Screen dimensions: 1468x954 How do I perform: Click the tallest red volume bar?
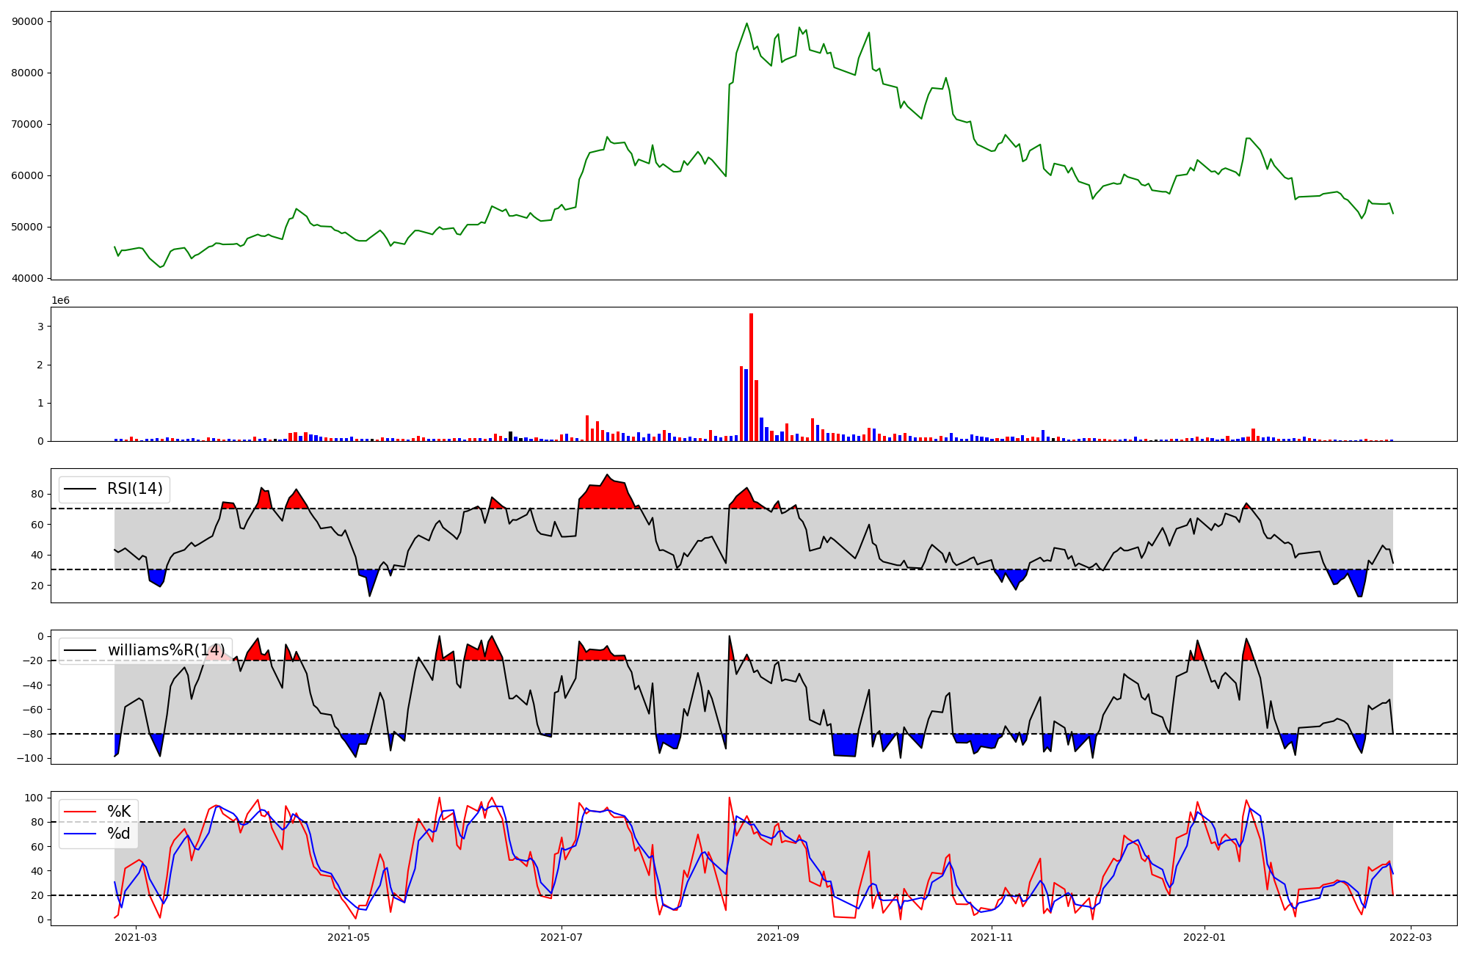tap(751, 378)
